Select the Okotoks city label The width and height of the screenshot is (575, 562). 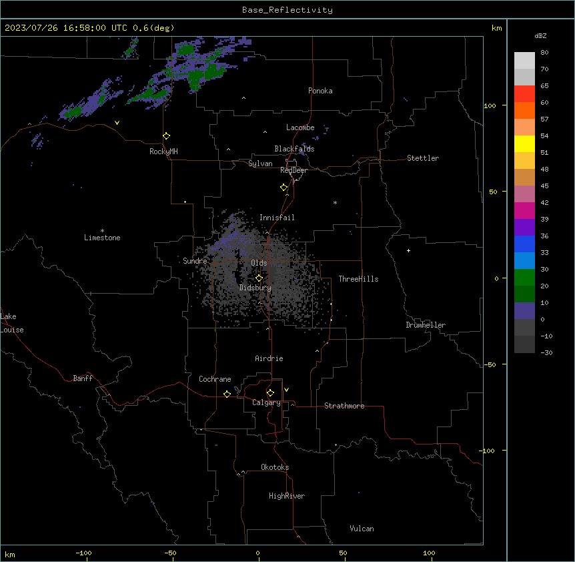click(275, 467)
